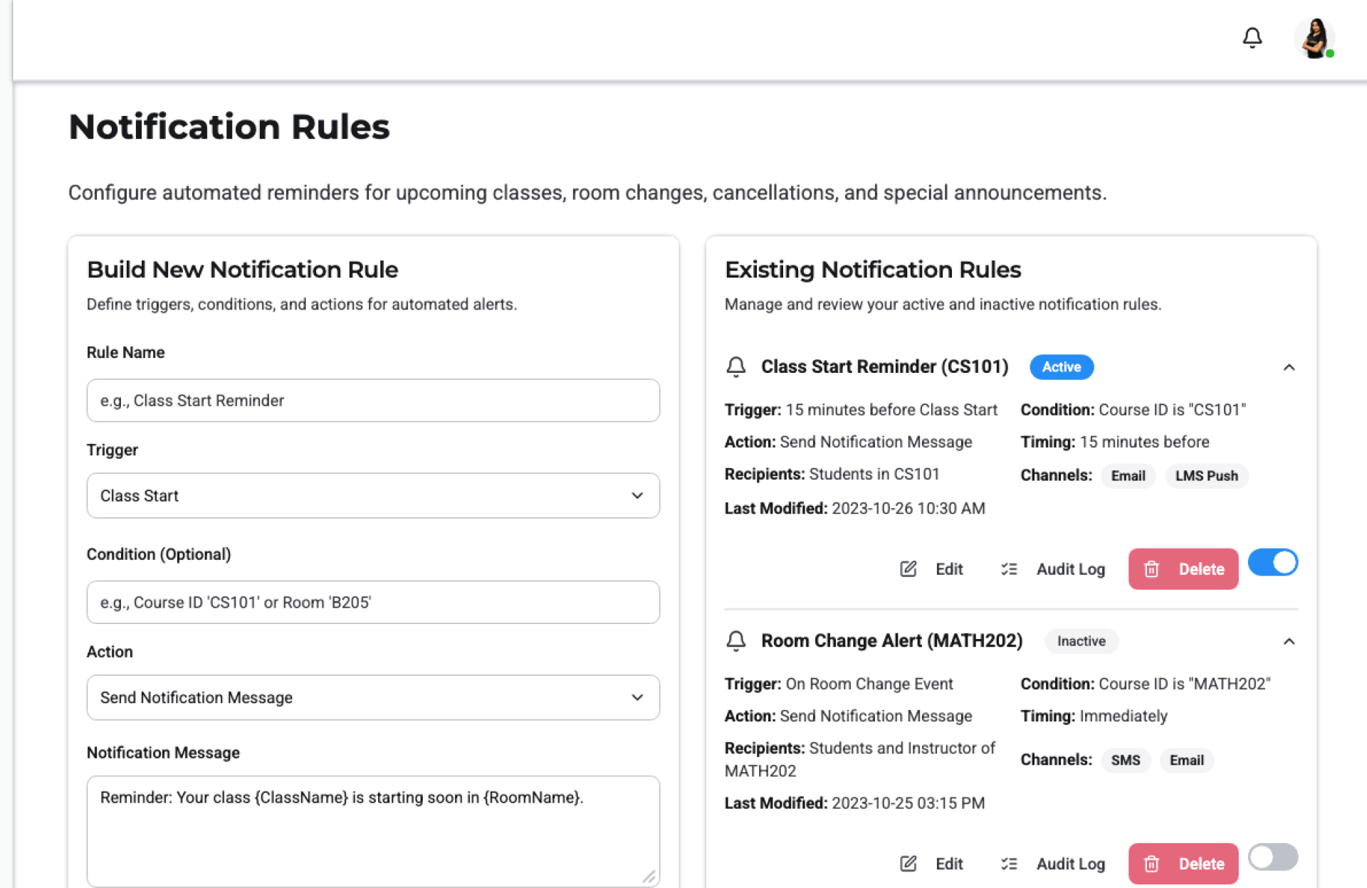Delete the Room Change Alert rule
1367x888 pixels.
point(1183,864)
